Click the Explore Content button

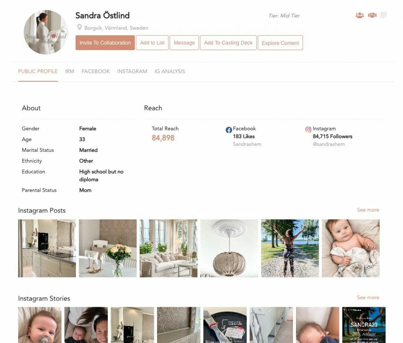click(280, 43)
